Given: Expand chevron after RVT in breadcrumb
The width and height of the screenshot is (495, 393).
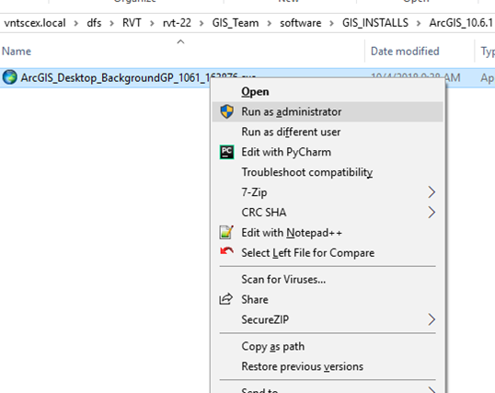Looking at the screenshot, I should point(152,23).
